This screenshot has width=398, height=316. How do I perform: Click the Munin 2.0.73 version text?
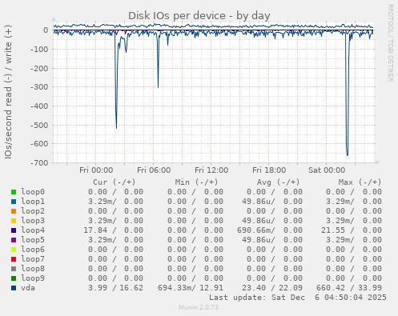point(199,307)
